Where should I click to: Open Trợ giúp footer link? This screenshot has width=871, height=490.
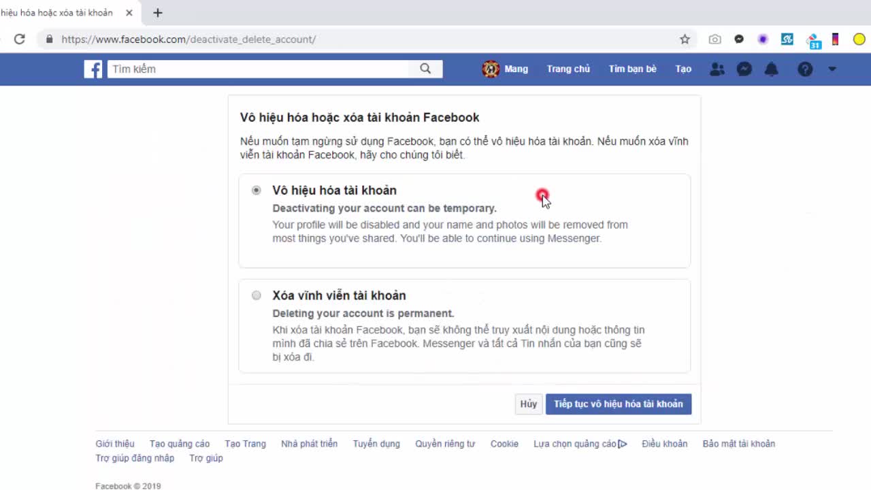tap(206, 458)
